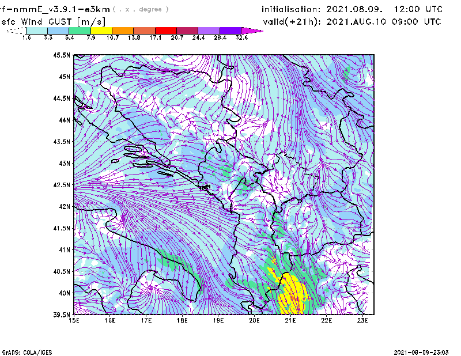Click the 22E longitude label

(x=326, y=320)
